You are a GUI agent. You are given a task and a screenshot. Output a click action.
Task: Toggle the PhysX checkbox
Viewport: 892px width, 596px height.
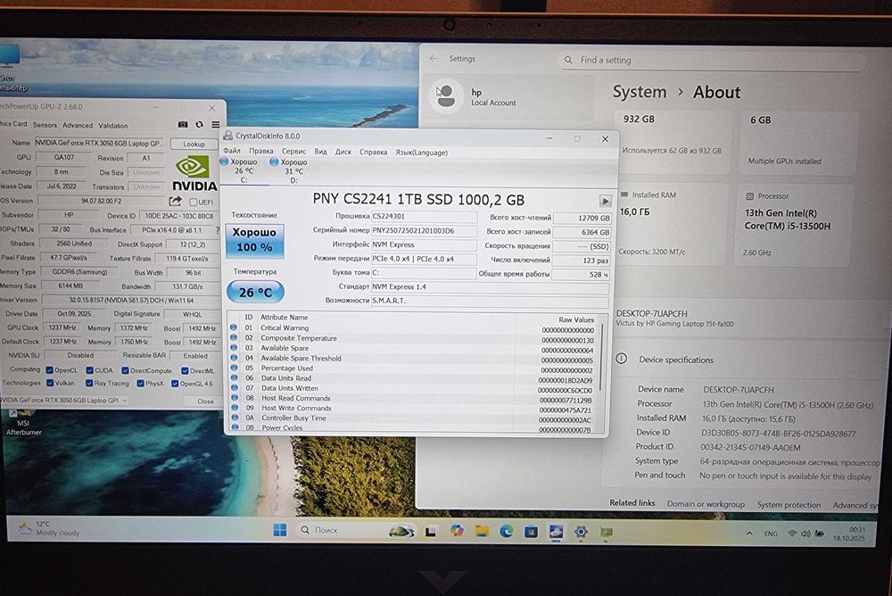pyautogui.click(x=141, y=383)
